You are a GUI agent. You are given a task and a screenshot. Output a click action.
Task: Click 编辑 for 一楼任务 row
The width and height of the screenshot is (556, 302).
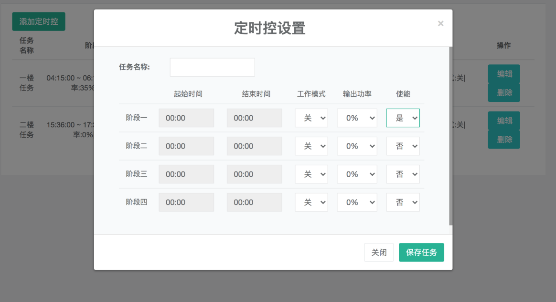tap(504, 74)
